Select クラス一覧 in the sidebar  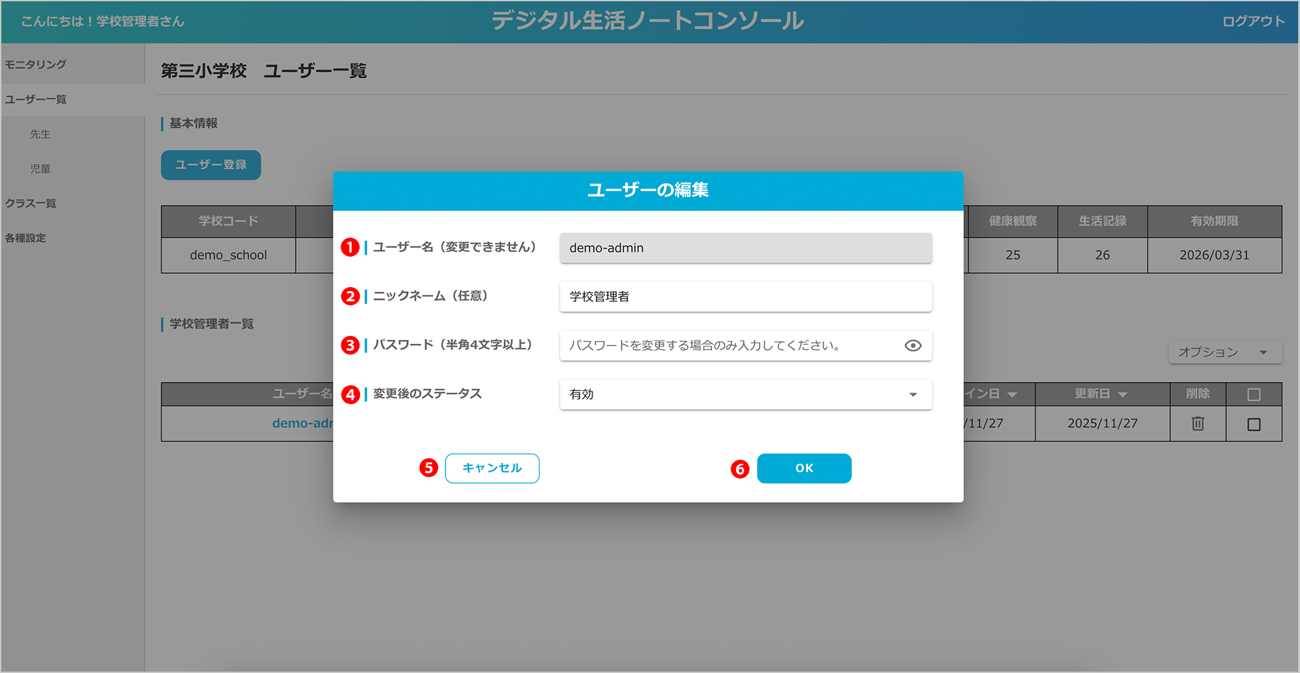[x=31, y=203]
